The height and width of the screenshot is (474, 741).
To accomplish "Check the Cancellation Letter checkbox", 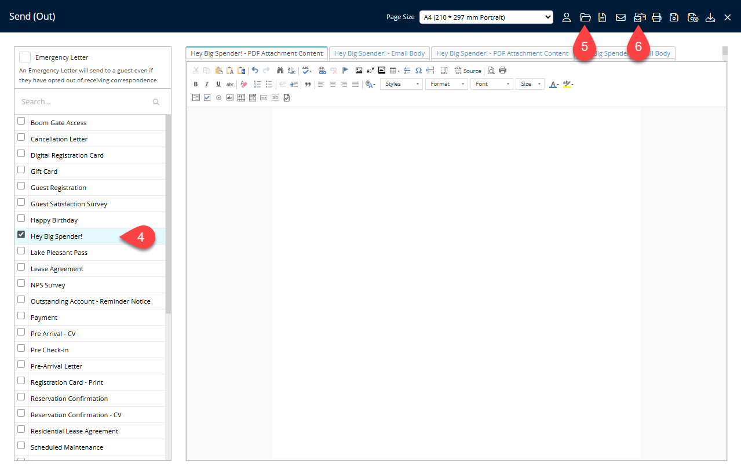I will pos(21,137).
